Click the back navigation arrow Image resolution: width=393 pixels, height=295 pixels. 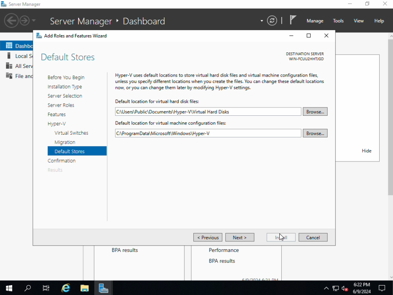(x=11, y=21)
